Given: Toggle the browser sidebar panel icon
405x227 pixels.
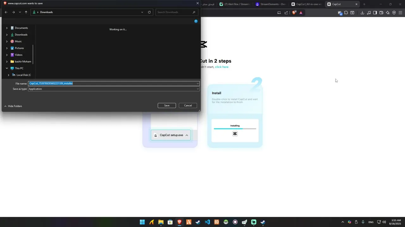Looking at the screenshot, I should [x=375, y=13].
